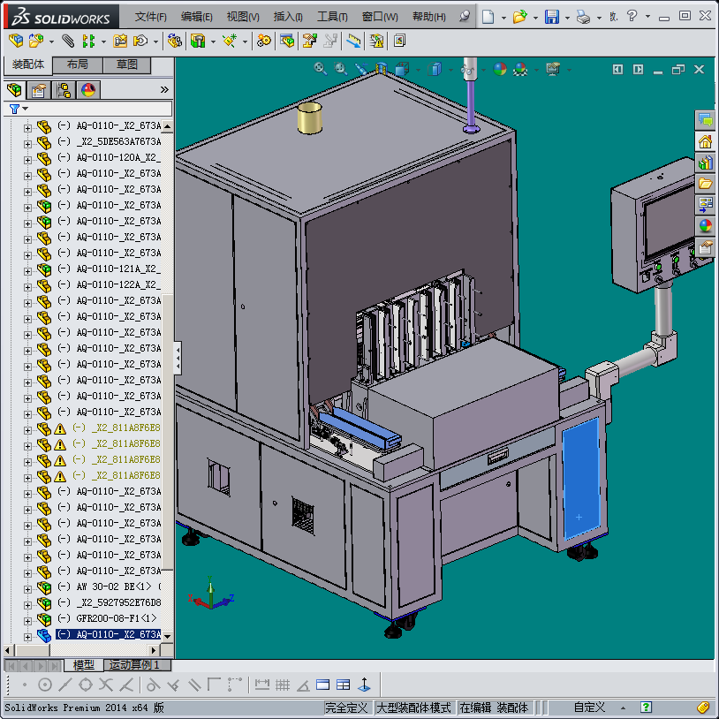Open the FeatureManager design tree tab icon
Viewport: 719px width, 719px height.
[x=14, y=90]
